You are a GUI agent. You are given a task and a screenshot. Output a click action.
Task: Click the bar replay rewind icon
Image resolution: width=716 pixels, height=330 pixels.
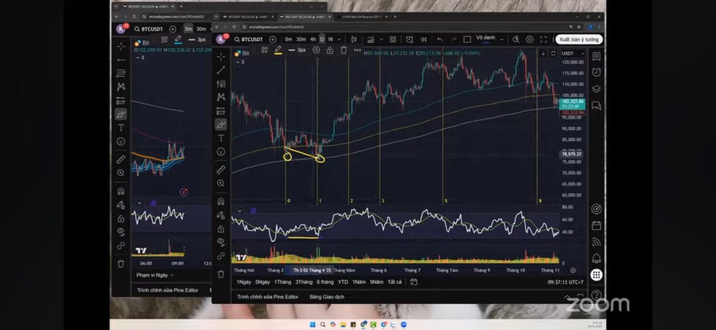[x=424, y=39]
